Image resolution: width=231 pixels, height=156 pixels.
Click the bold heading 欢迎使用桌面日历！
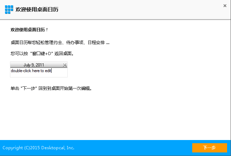30,30
